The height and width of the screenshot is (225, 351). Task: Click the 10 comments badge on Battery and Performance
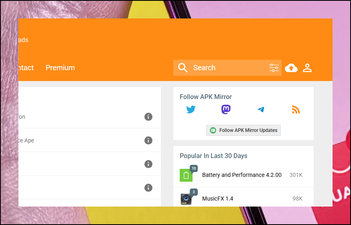(194, 168)
